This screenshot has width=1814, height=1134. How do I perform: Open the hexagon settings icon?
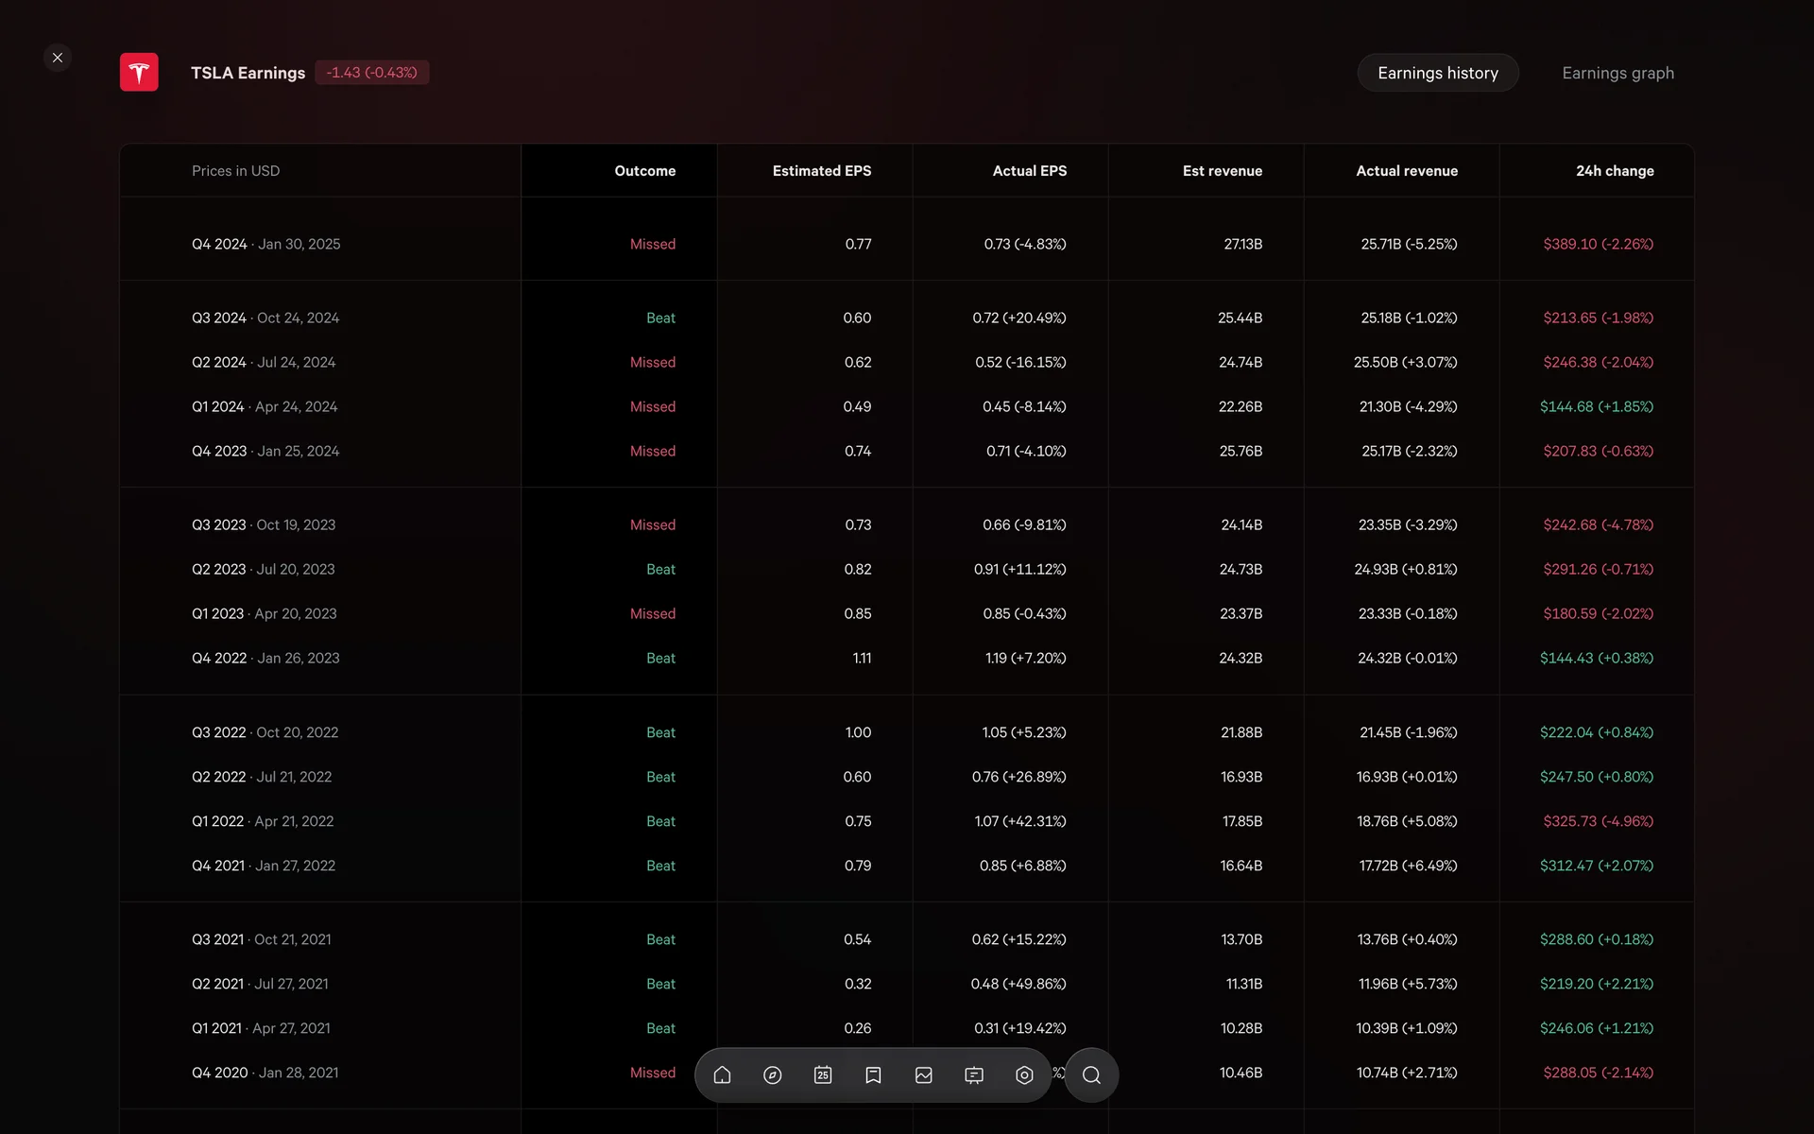pyautogui.click(x=1024, y=1074)
